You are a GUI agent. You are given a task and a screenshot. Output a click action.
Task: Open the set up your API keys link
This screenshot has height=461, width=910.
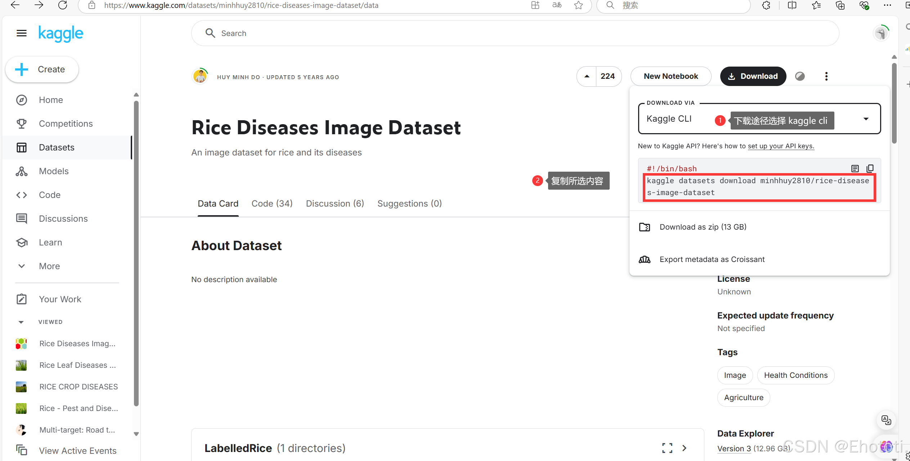pos(781,146)
